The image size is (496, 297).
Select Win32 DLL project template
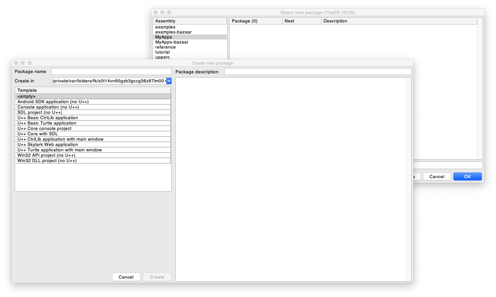coord(93,161)
